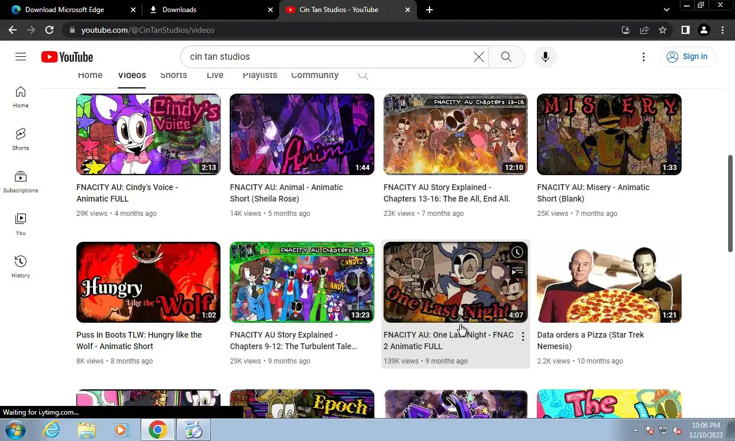Share this page from address bar
Screen dimensions: 735x441
(644, 30)
